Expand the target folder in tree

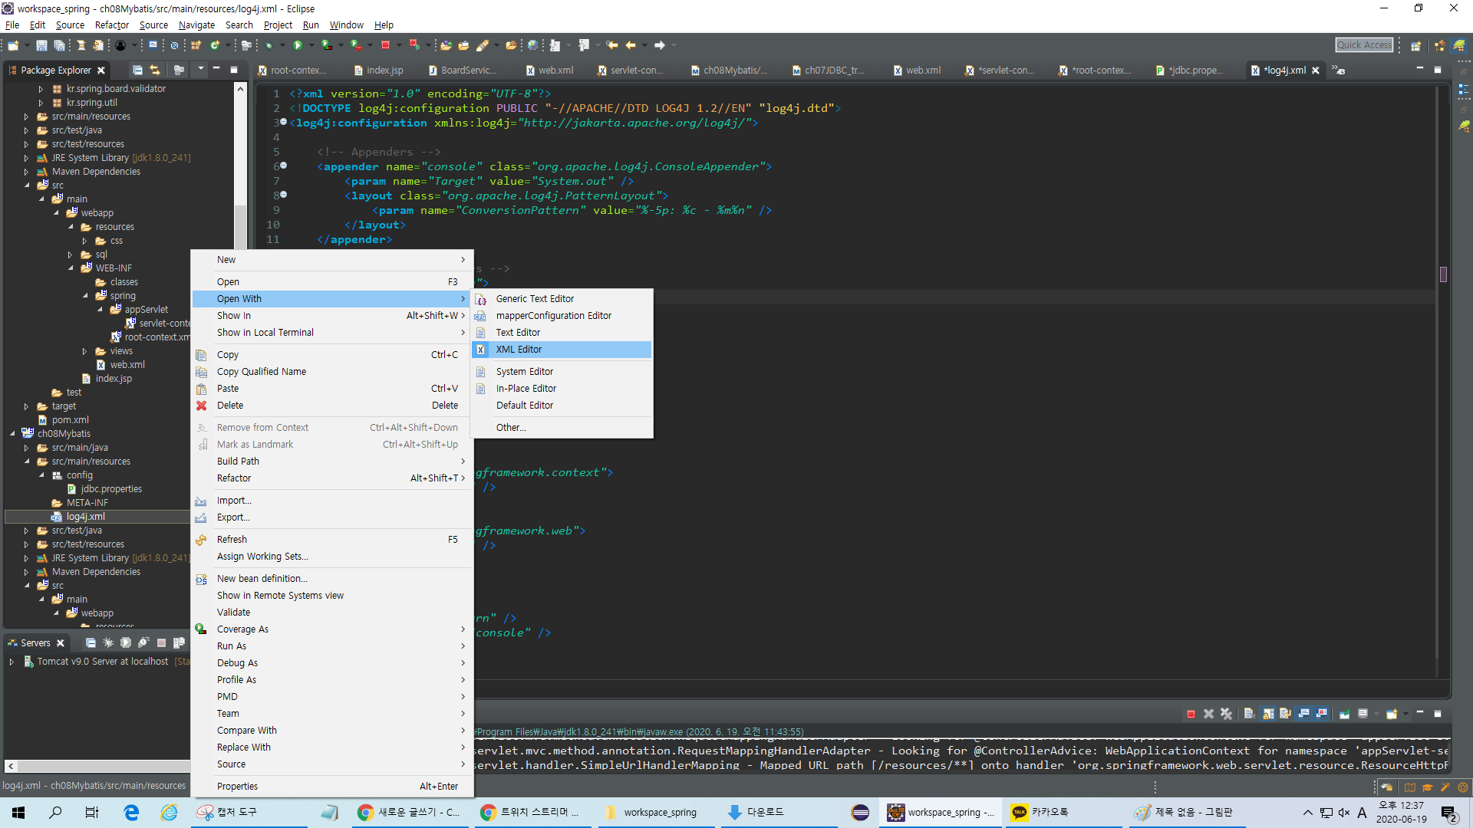point(26,406)
